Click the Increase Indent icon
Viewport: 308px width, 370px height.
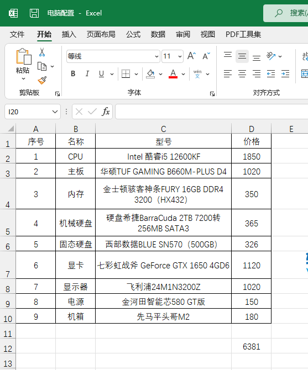pyautogui.click(x=285, y=74)
